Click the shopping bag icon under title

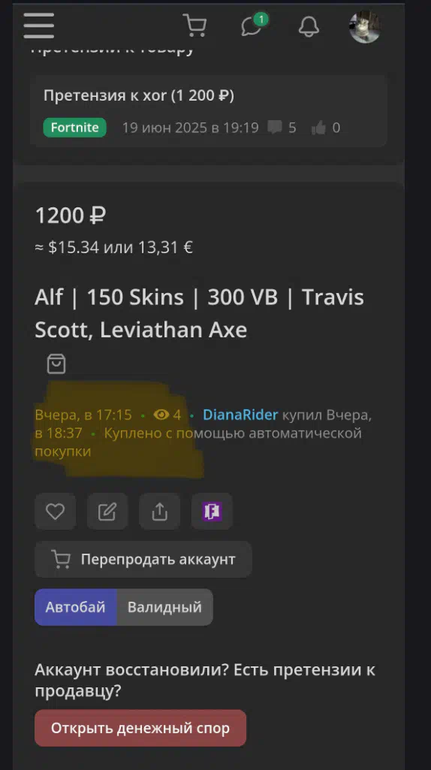(x=56, y=364)
